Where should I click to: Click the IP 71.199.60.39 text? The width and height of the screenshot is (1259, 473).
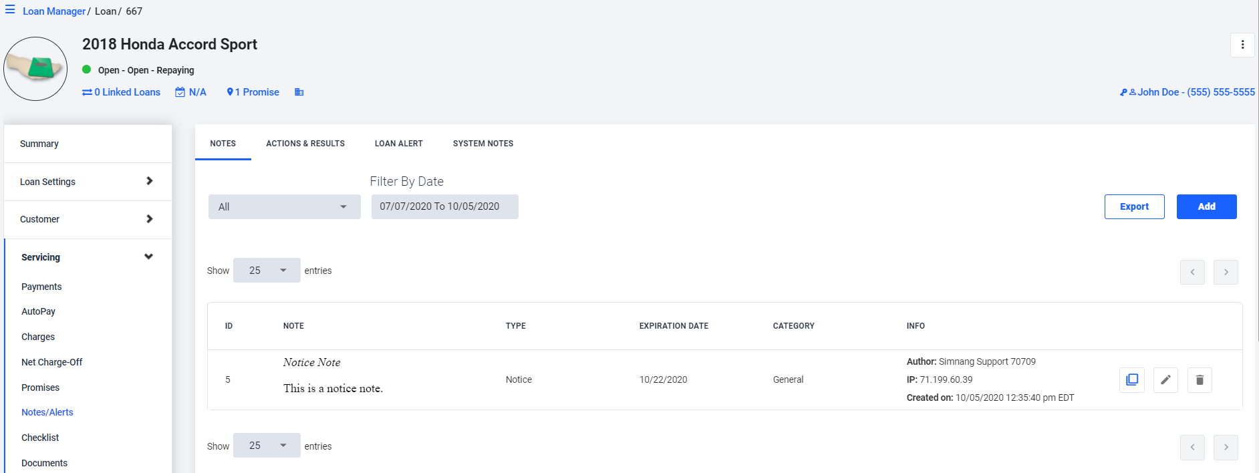click(x=940, y=379)
